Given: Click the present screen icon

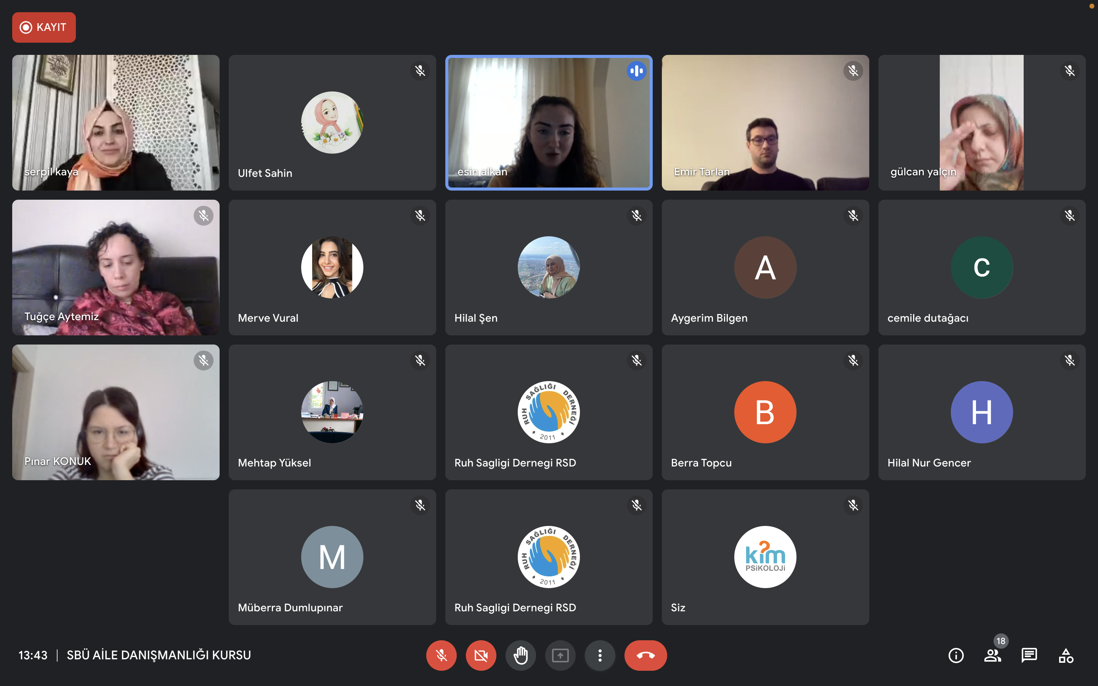Looking at the screenshot, I should pos(560,655).
